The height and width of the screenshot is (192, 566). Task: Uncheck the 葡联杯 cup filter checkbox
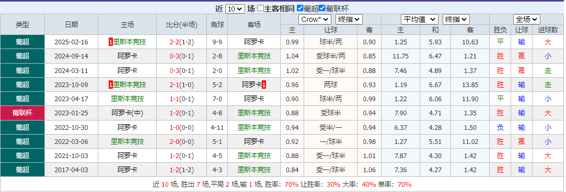(322, 8)
